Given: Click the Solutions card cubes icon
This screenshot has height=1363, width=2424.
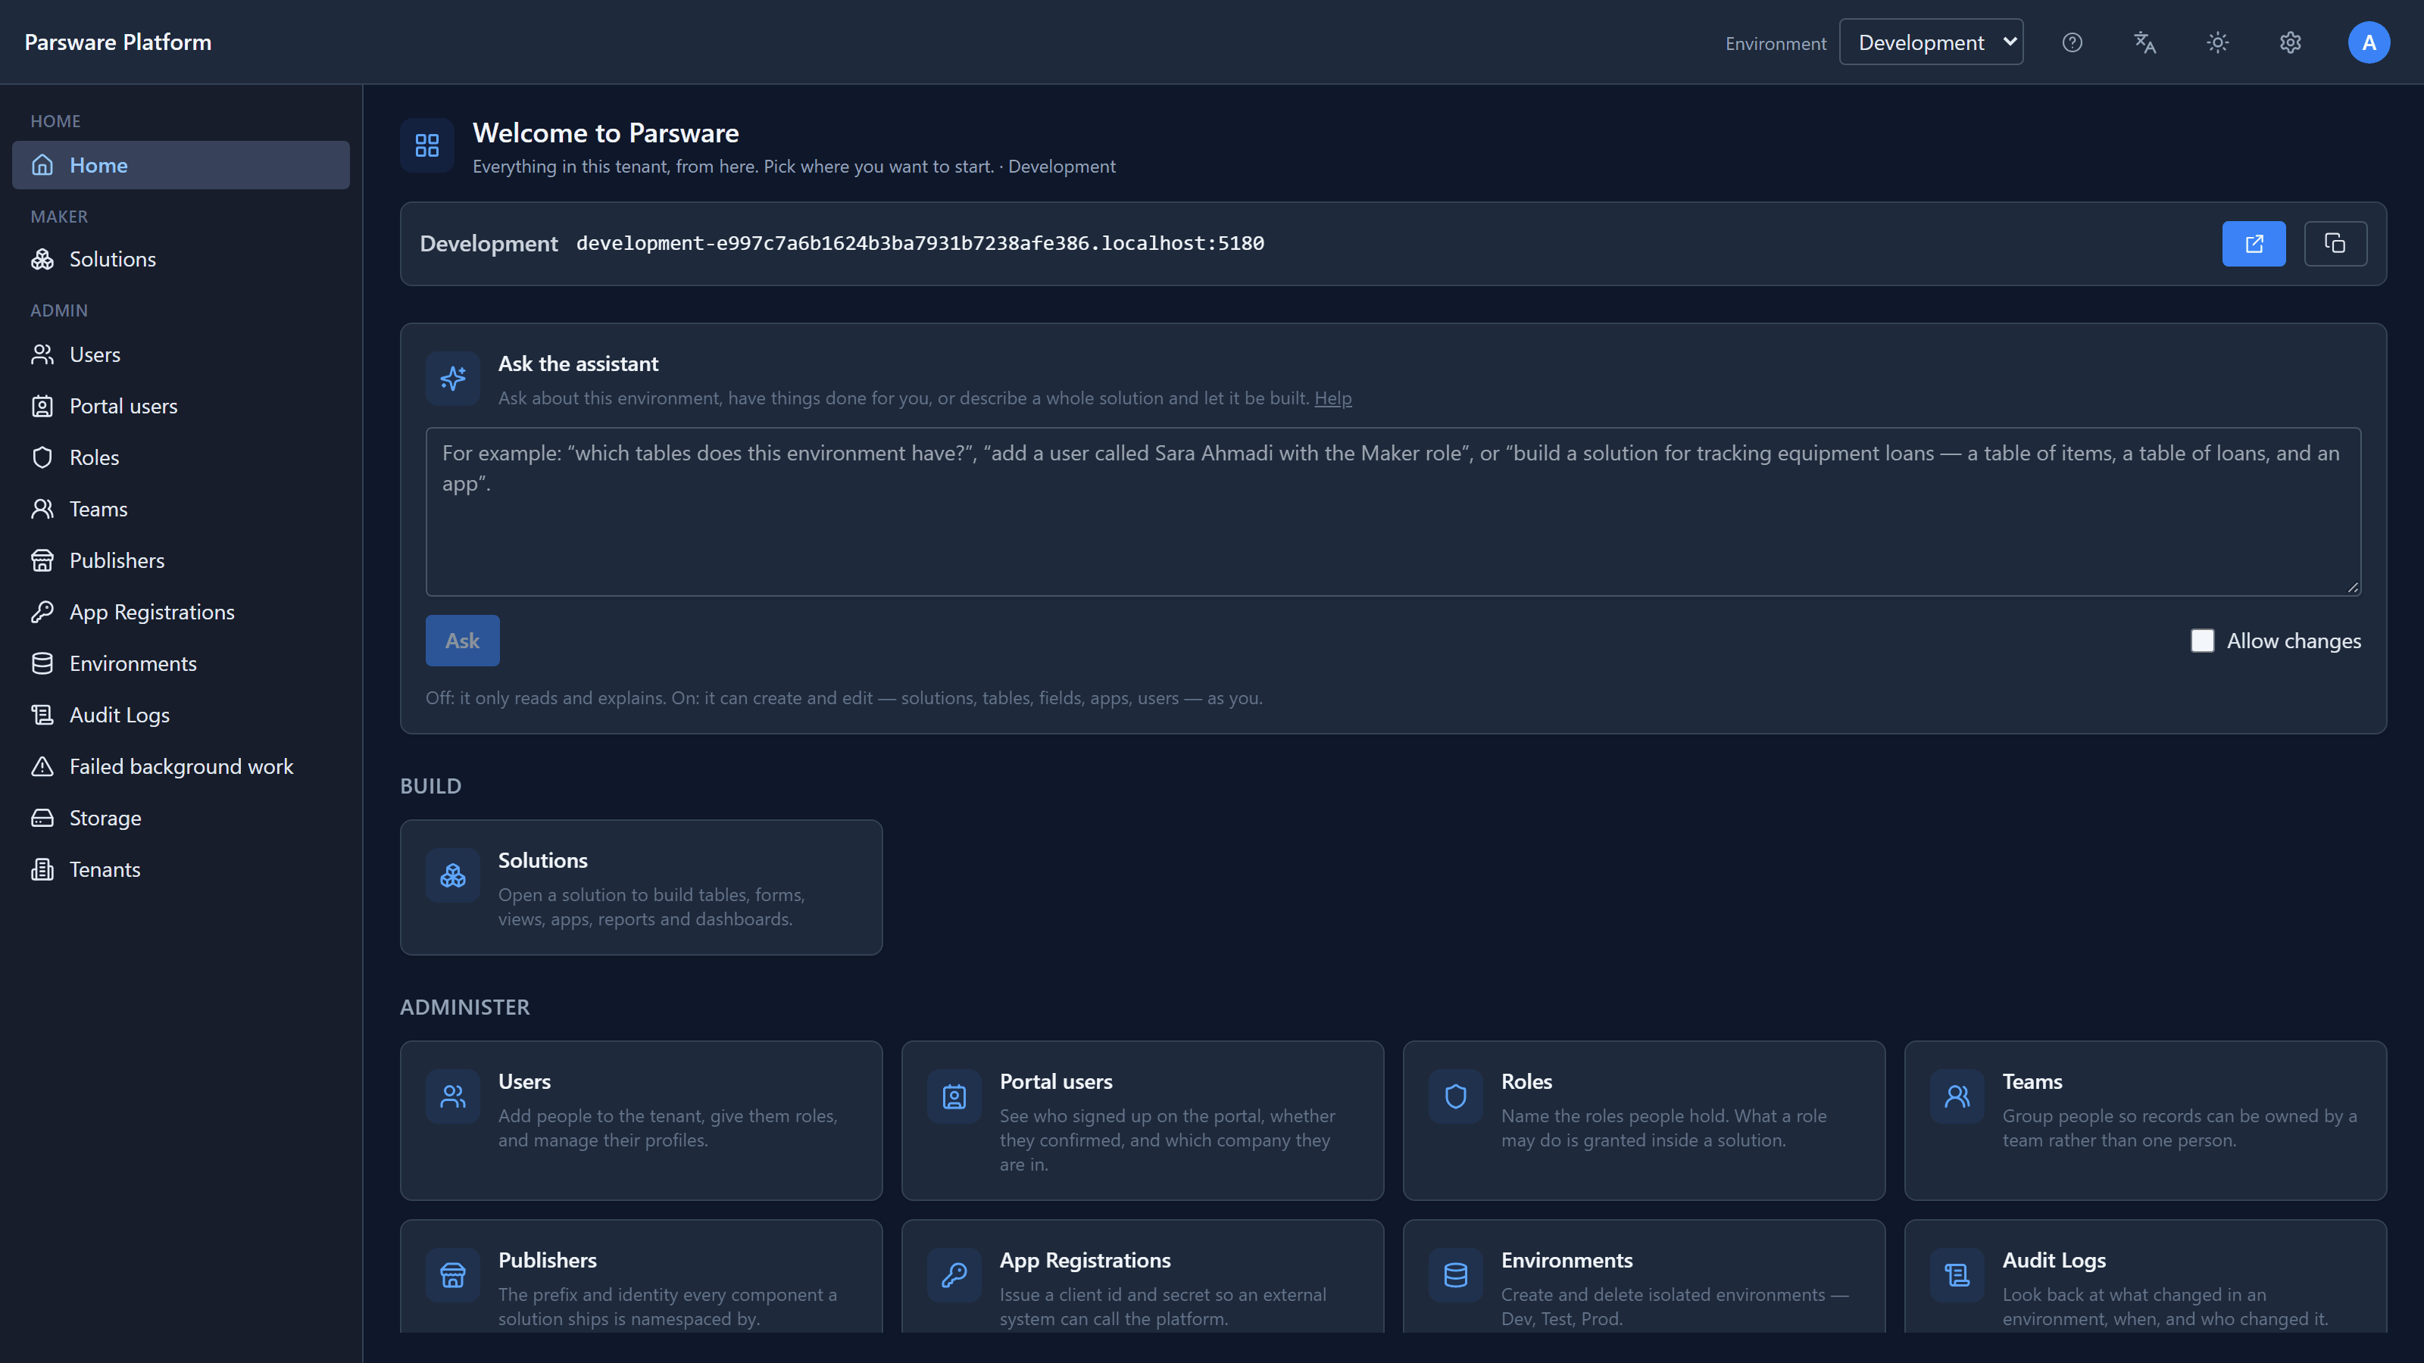Looking at the screenshot, I should click(x=453, y=875).
